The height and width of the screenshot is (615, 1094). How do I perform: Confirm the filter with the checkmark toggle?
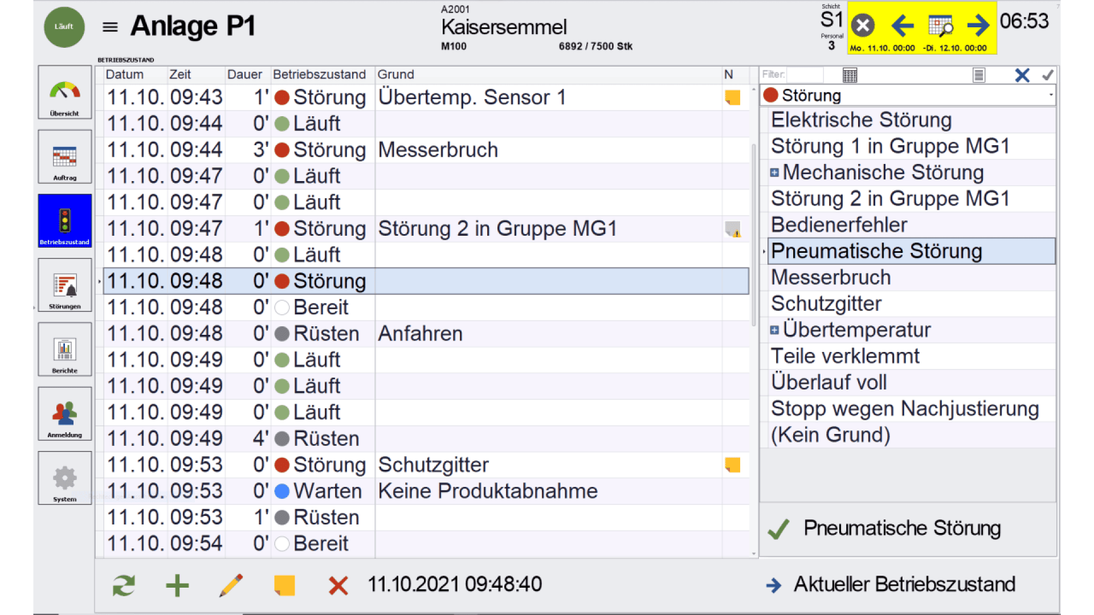coord(1047,75)
